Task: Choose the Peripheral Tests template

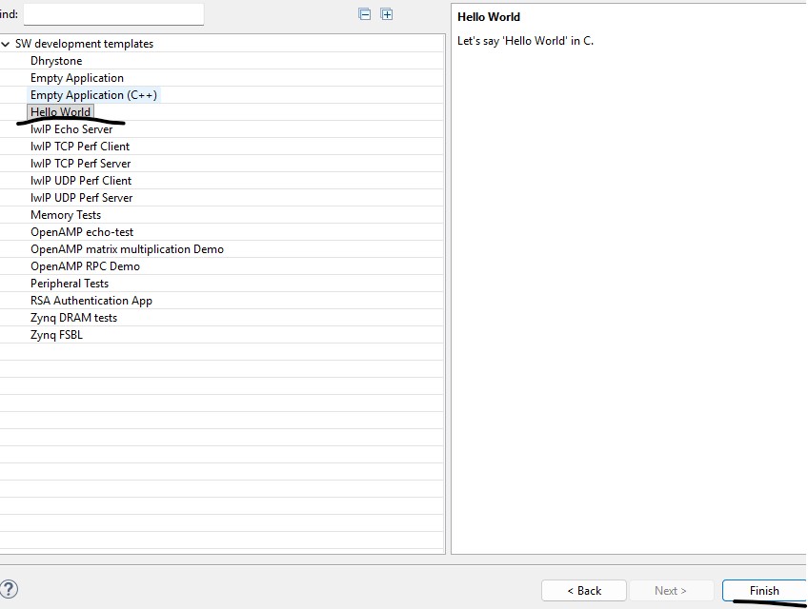Action: pos(70,284)
